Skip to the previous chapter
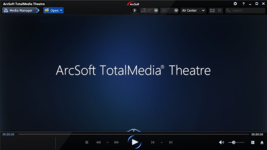This screenshot has height=150, width=267. point(153,142)
